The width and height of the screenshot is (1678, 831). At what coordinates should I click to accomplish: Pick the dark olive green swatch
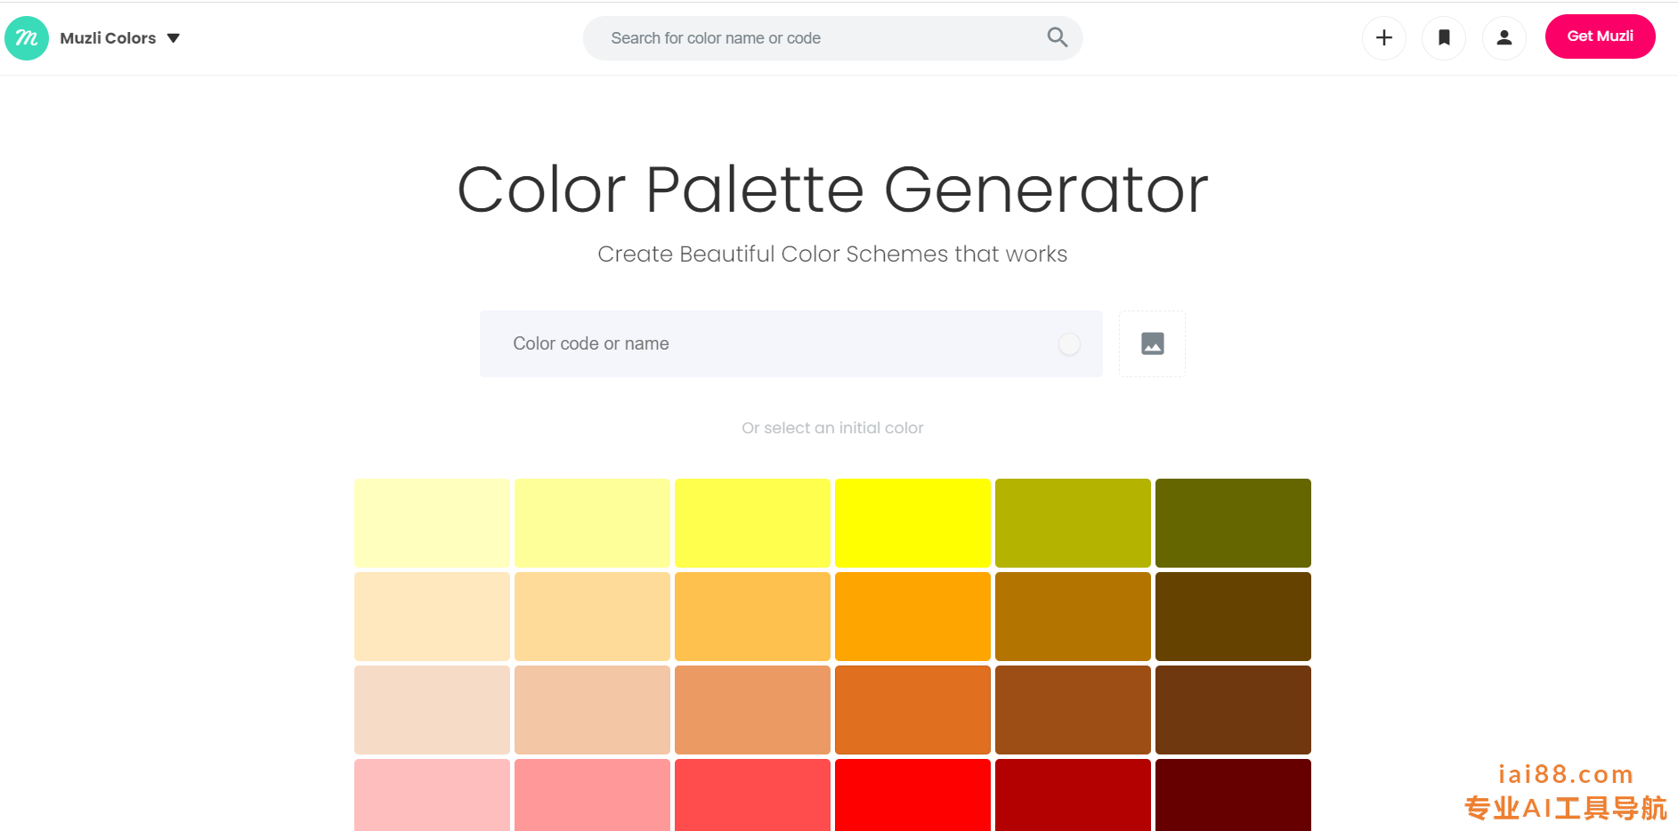[x=1233, y=523]
